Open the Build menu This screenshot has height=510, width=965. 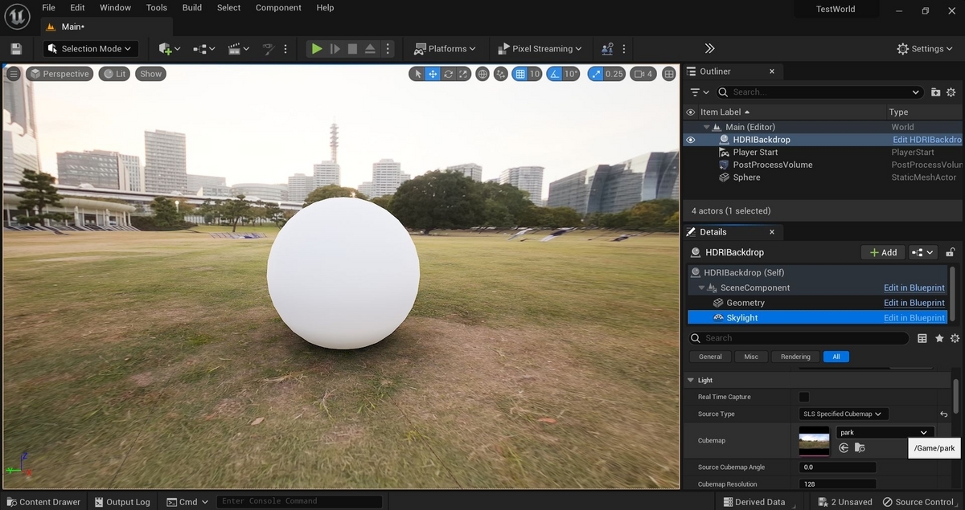pos(192,8)
